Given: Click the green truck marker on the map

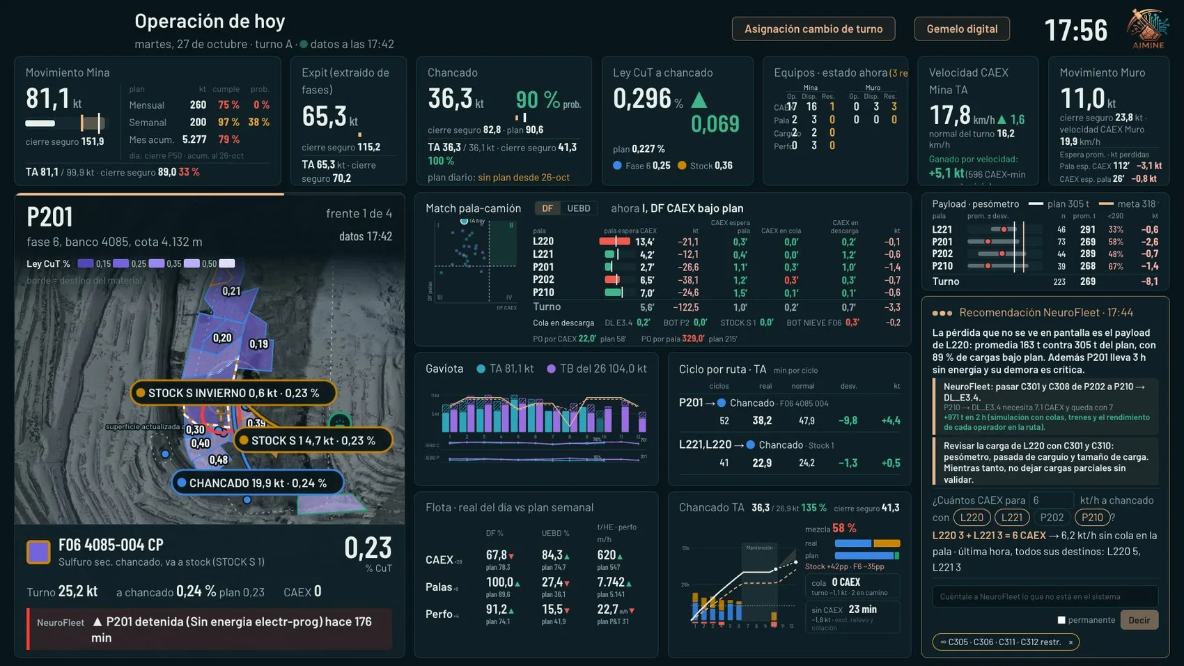Looking at the screenshot, I should [x=339, y=421].
